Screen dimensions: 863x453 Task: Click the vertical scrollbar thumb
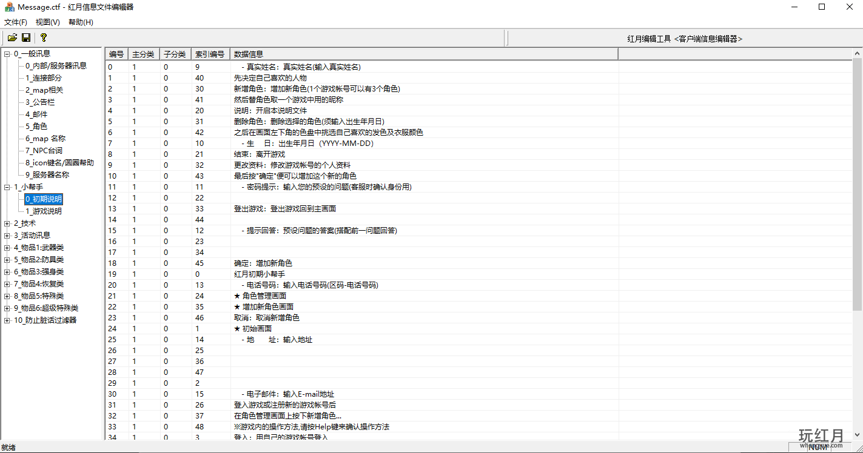[857, 184]
